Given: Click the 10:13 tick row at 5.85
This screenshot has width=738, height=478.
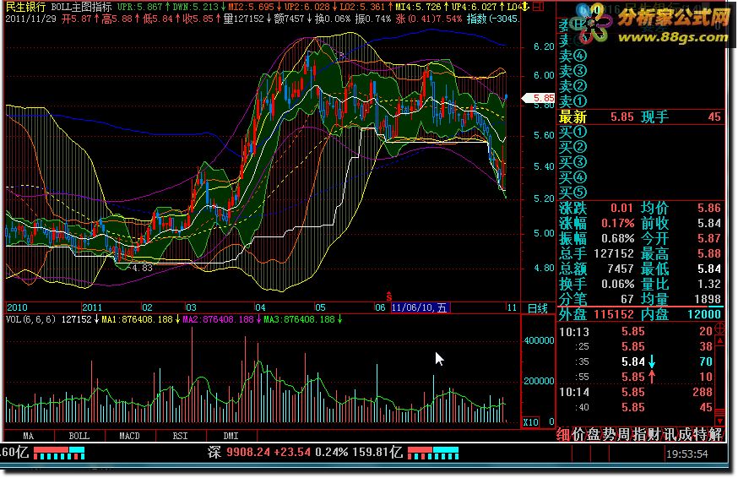Looking at the screenshot, I should coord(636,332).
